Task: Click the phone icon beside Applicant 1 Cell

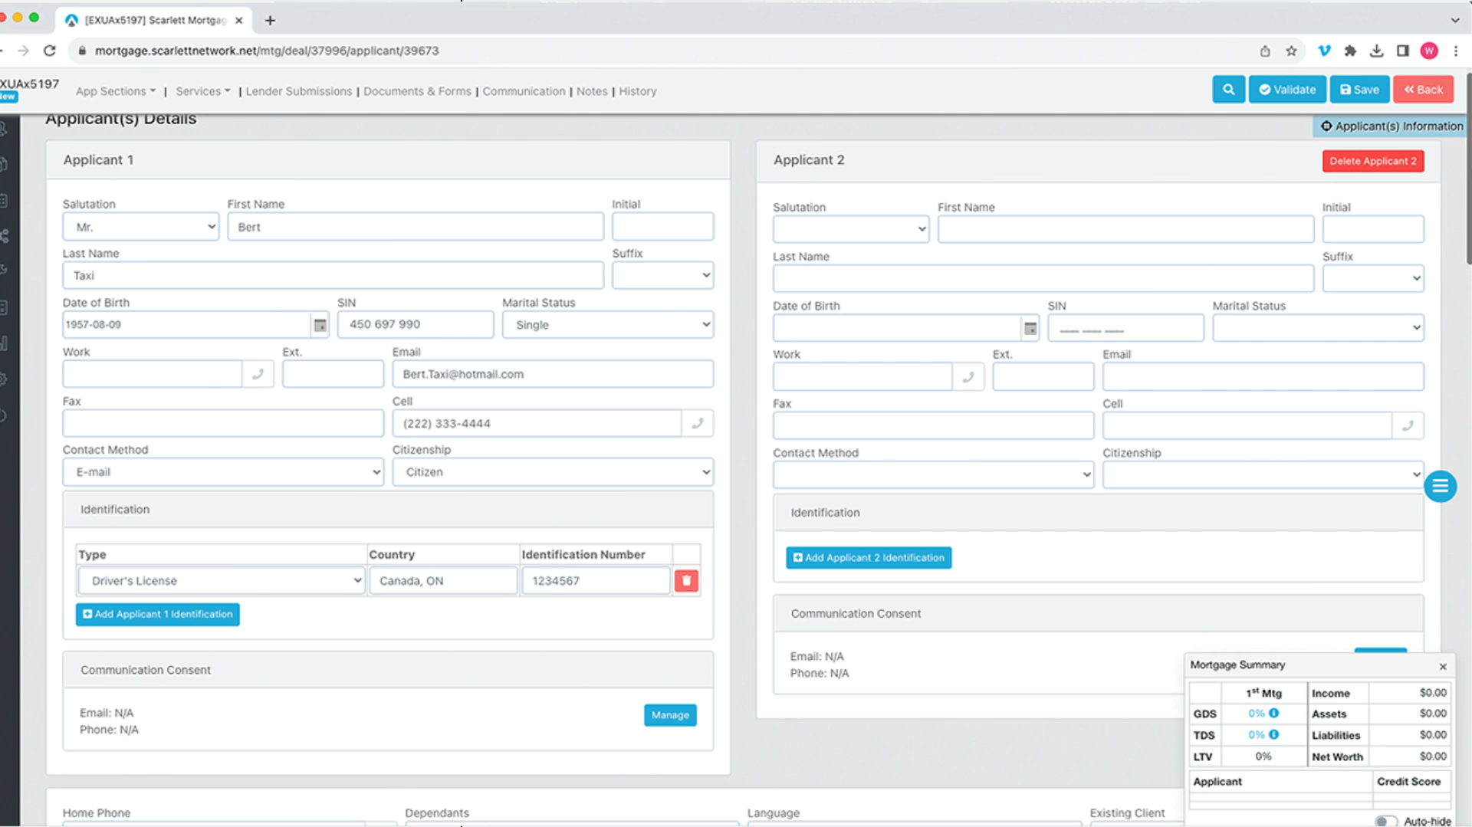Action: pos(697,423)
